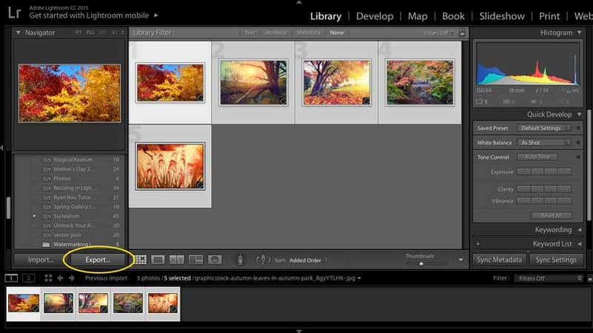This screenshot has height=333, width=593.
Task: Open Compare view (XY) icon
Action: 177,260
